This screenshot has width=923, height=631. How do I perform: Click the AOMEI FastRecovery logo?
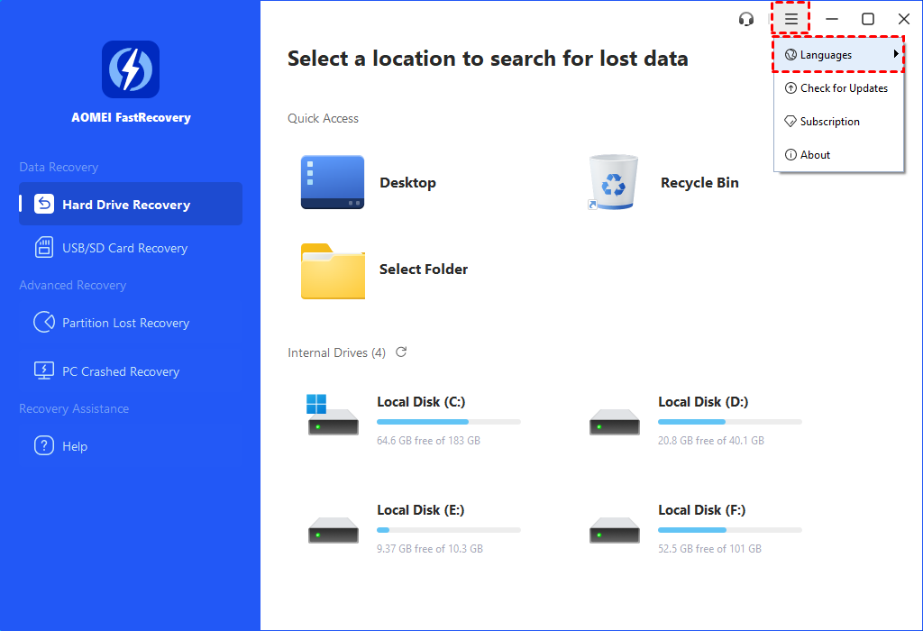coord(131,69)
